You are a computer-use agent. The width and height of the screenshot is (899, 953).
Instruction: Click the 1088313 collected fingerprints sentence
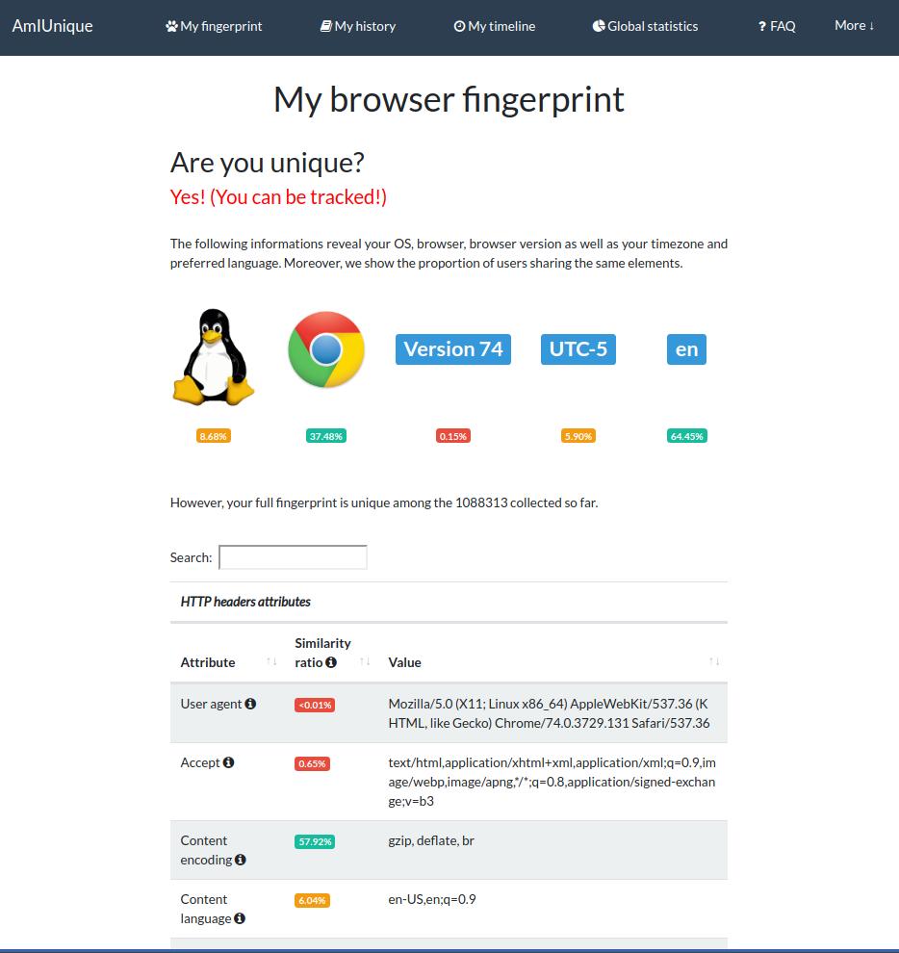(384, 502)
